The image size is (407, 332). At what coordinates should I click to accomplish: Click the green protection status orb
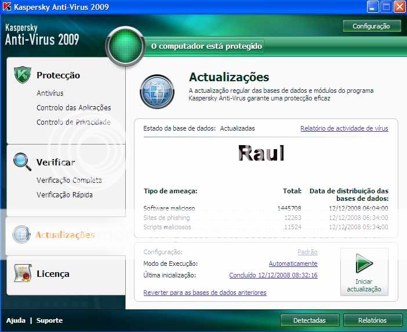click(x=124, y=45)
